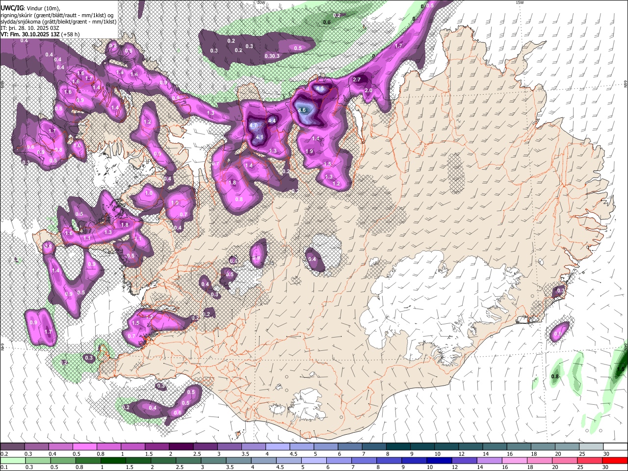Viewport: 628px width, 471px height.
Task: Click the 15W longitude label
Action: click(520, 2)
